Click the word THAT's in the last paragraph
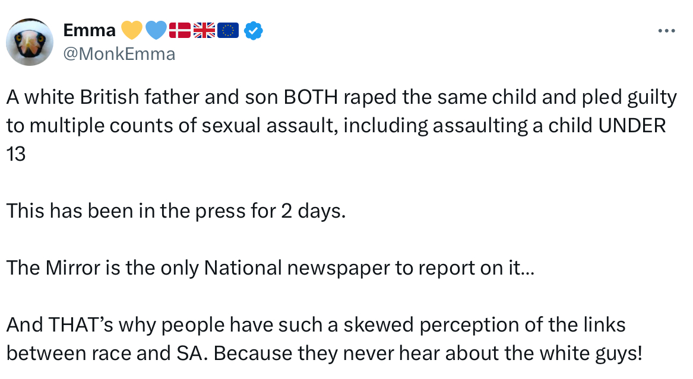 [x=83, y=325]
